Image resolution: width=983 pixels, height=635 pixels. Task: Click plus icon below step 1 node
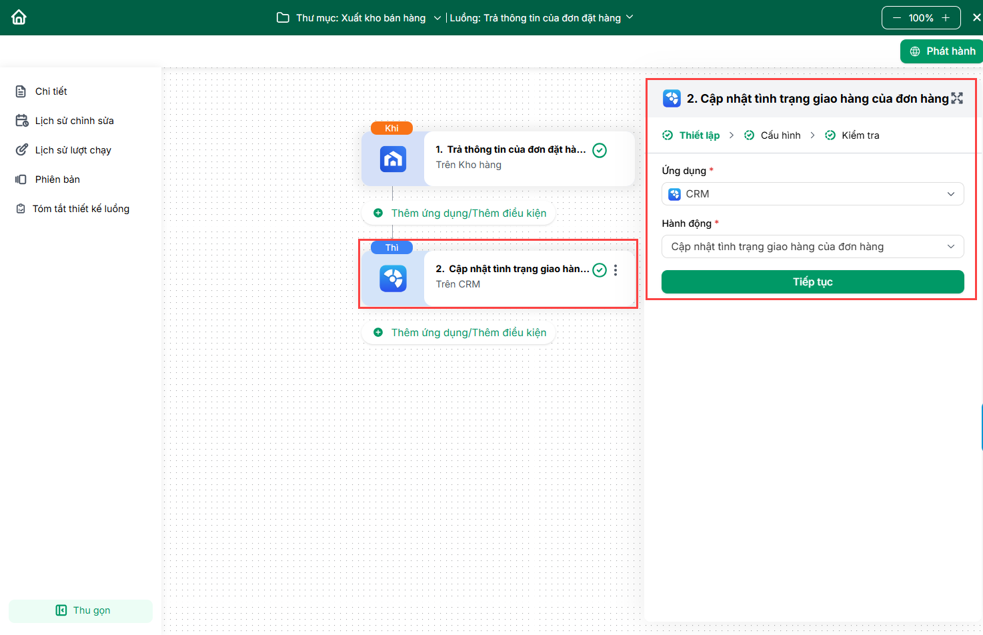378,213
